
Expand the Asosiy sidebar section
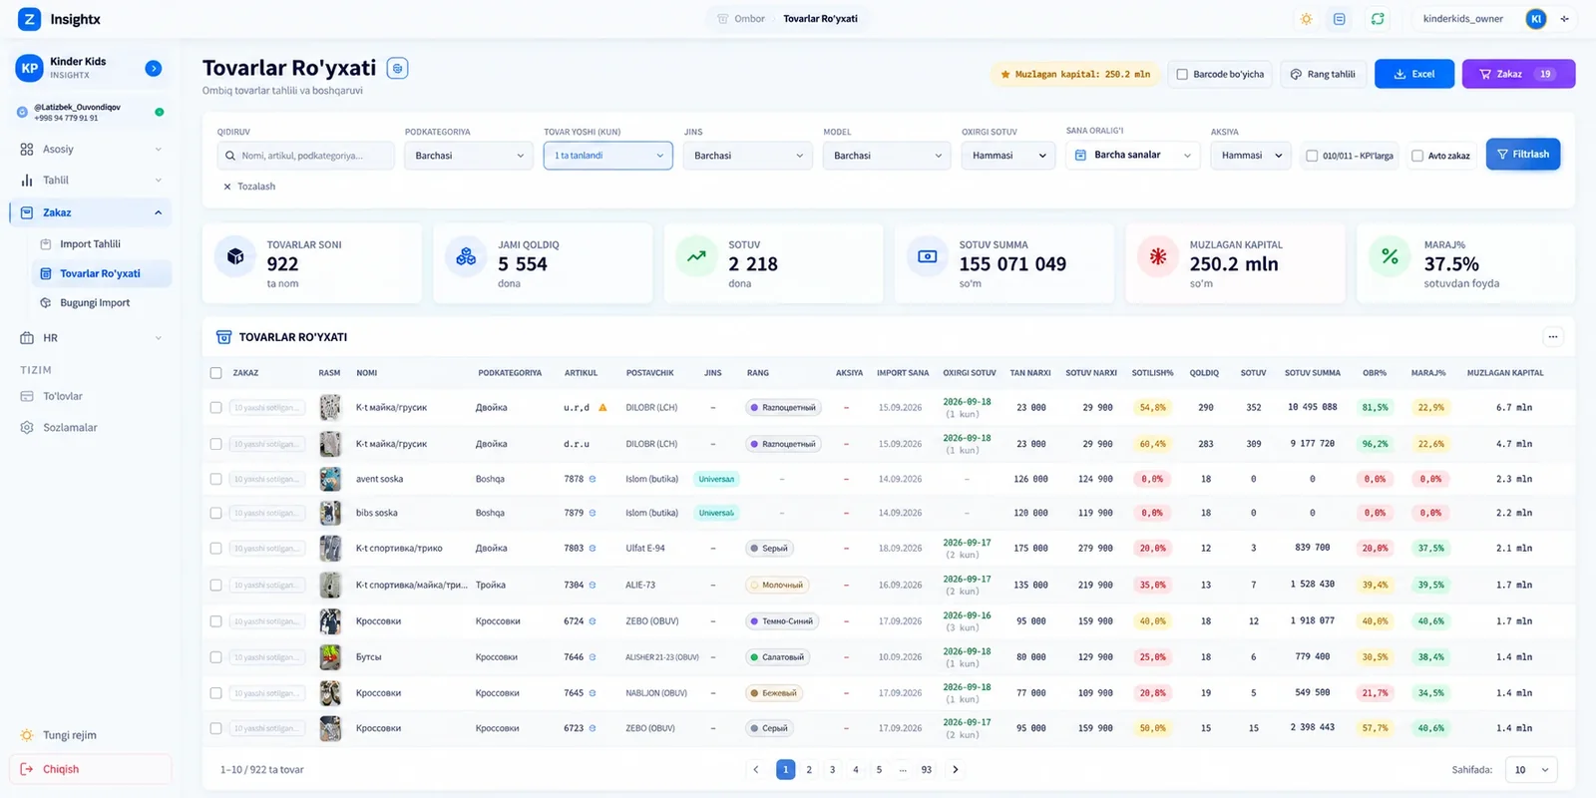pyautogui.click(x=91, y=150)
